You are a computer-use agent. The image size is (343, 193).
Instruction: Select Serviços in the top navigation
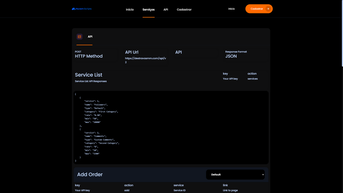click(148, 9)
